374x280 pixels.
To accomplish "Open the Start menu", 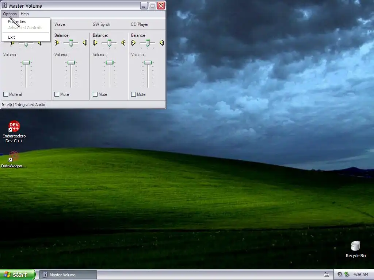I will tap(18, 275).
